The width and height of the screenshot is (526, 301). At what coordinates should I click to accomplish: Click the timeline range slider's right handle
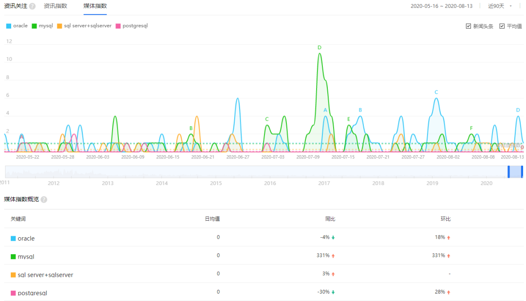[522, 171]
